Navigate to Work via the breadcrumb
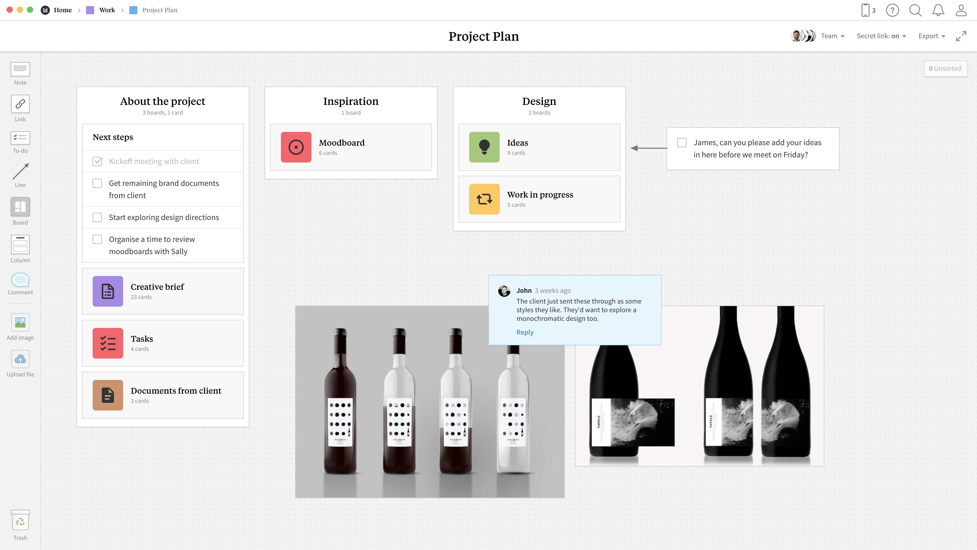Screen dimensions: 977x550 [x=107, y=10]
